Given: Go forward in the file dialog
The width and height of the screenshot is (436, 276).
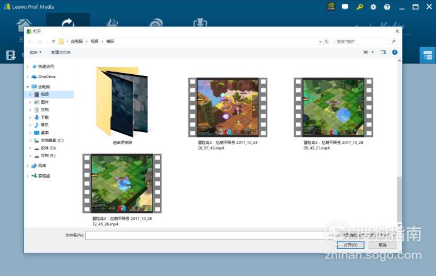Looking at the screenshot, I should (x=40, y=41).
